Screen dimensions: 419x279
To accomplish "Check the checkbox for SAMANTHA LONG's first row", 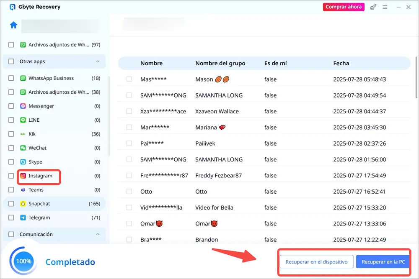I will 128,95.
